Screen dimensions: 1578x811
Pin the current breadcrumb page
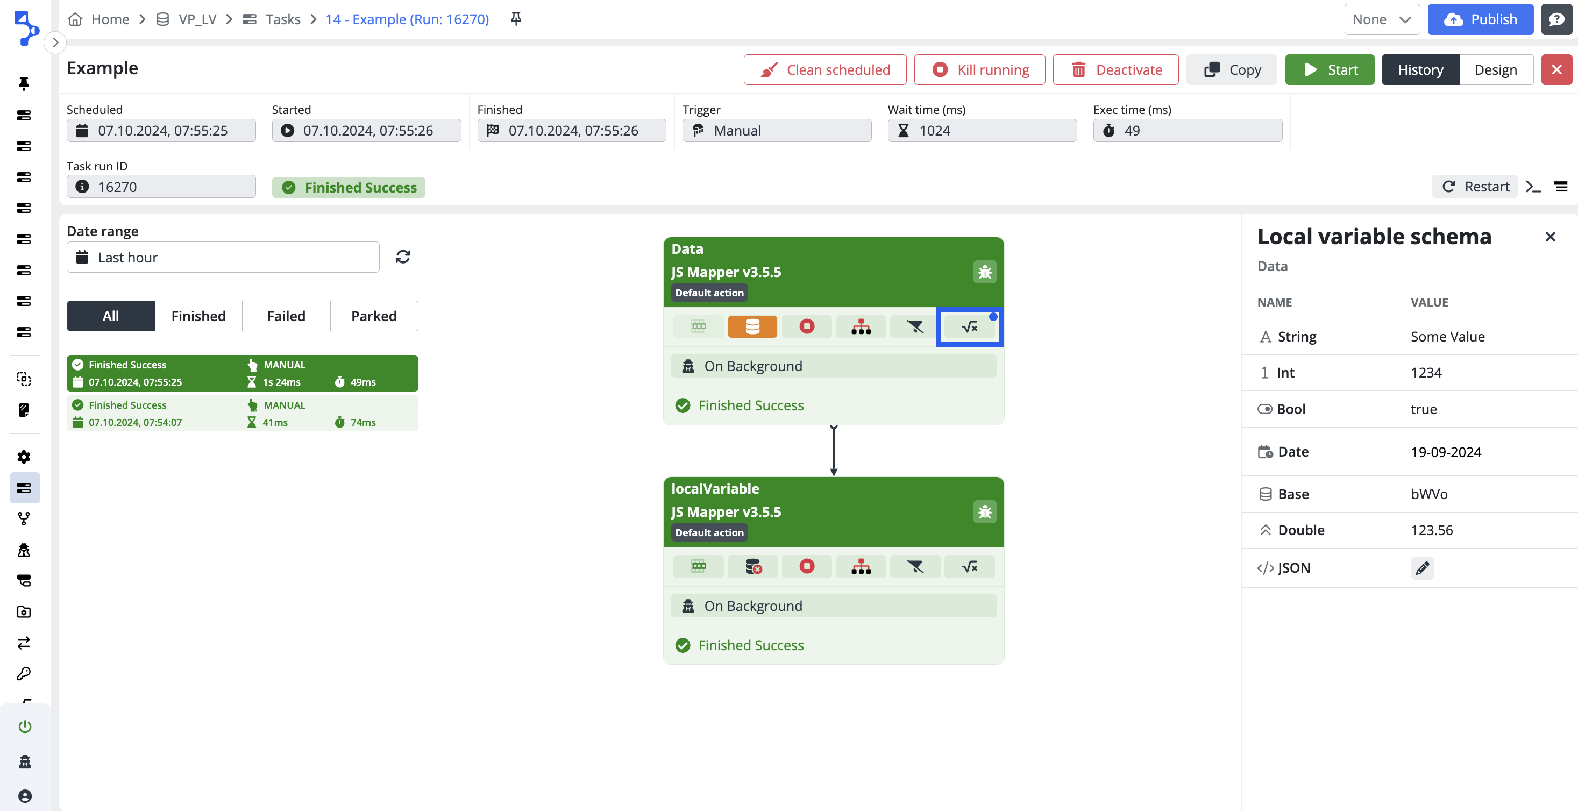pyautogui.click(x=516, y=19)
